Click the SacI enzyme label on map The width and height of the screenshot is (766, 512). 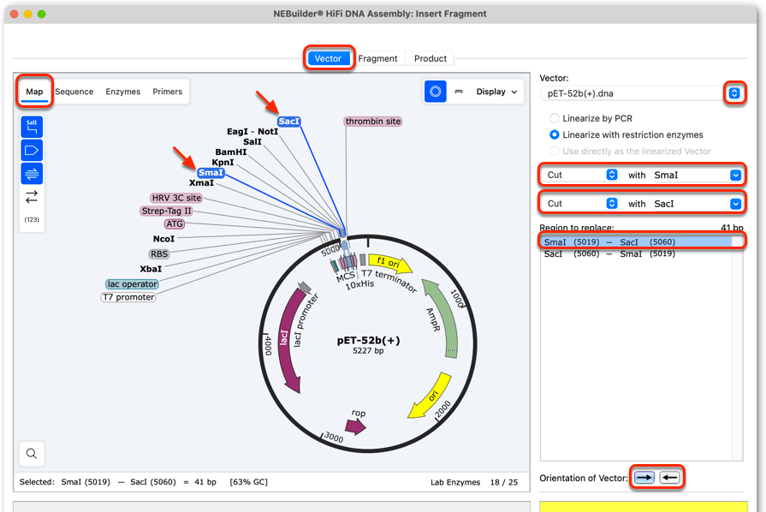288,122
